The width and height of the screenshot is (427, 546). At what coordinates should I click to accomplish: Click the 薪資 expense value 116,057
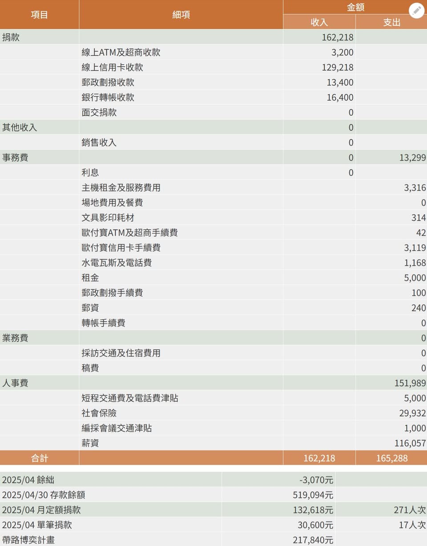[x=410, y=443]
